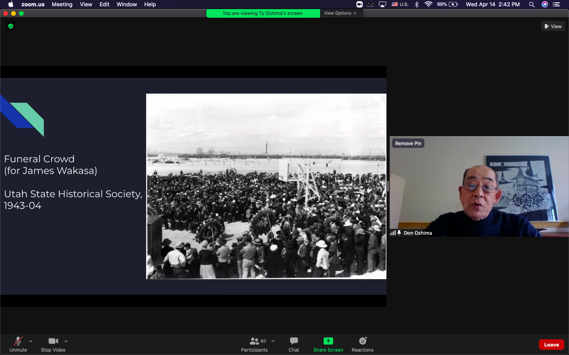Open the Participants list

pyautogui.click(x=254, y=344)
